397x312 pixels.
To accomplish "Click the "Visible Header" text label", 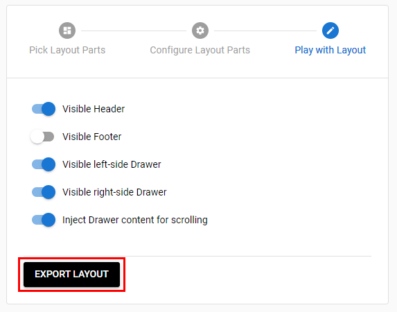I will pyautogui.click(x=94, y=109).
